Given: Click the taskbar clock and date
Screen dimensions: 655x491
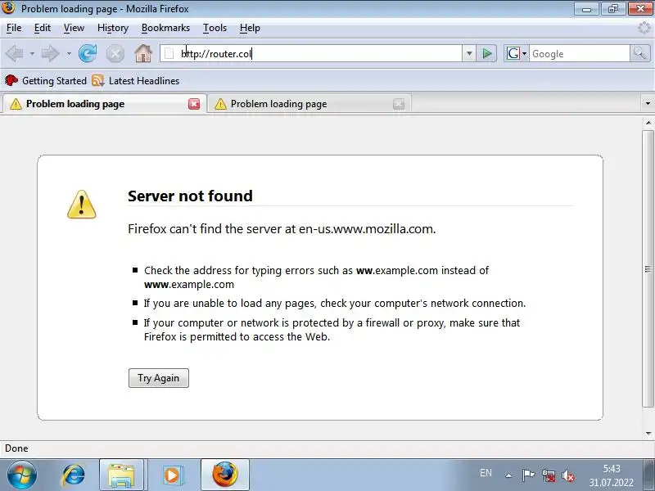Looking at the screenshot, I should [612, 475].
